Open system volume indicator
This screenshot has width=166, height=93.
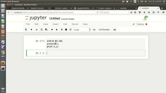(x=146, y=2)
